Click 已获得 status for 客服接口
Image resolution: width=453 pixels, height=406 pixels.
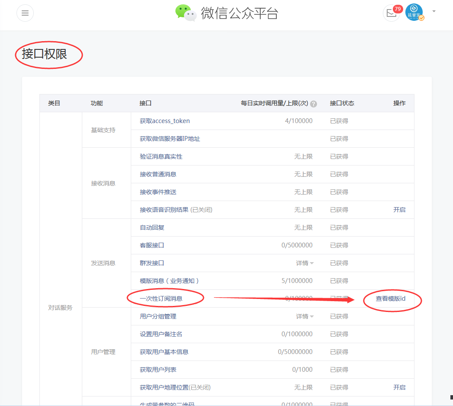click(x=339, y=245)
